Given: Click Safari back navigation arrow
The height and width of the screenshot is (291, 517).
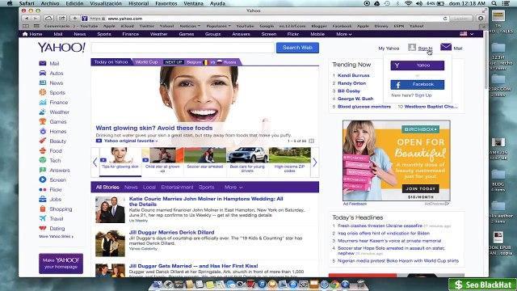Looking at the screenshot, I should click(x=27, y=19).
